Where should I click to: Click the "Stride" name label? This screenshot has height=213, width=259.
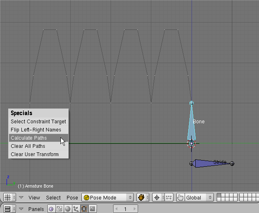[220, 162]
